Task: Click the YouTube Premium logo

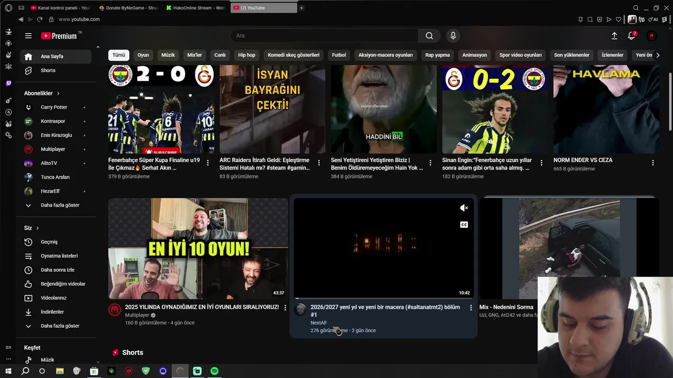Action: coord(59,36)
